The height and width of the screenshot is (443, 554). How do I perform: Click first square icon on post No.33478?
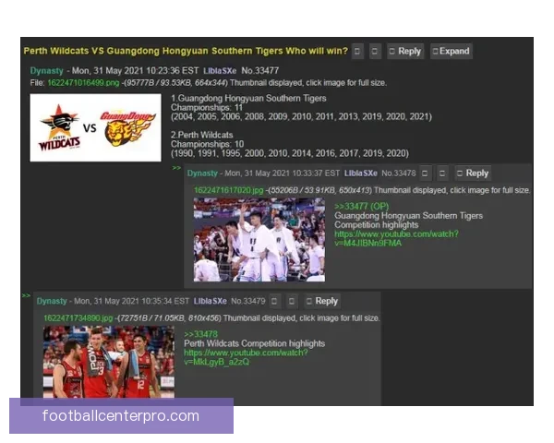pyautogui.click(x=425, y=174)
